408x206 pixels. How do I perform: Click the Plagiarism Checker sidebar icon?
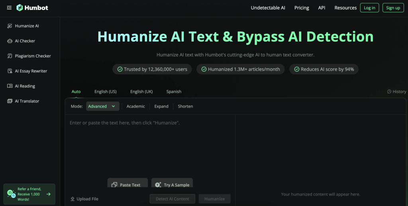[x=10, y=56]
